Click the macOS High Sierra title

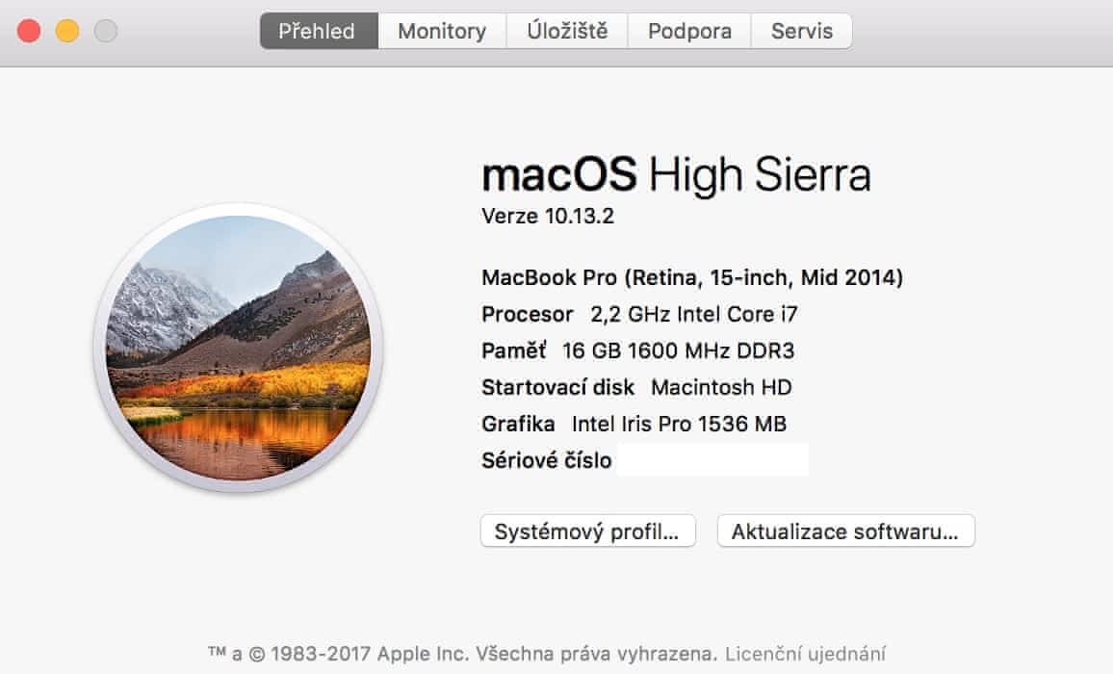[x=675, y=175]
